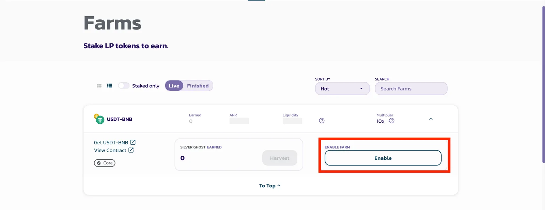Click the Enable farm button
The height and width of the screenshot is (210, 545).
coord(383,158)
